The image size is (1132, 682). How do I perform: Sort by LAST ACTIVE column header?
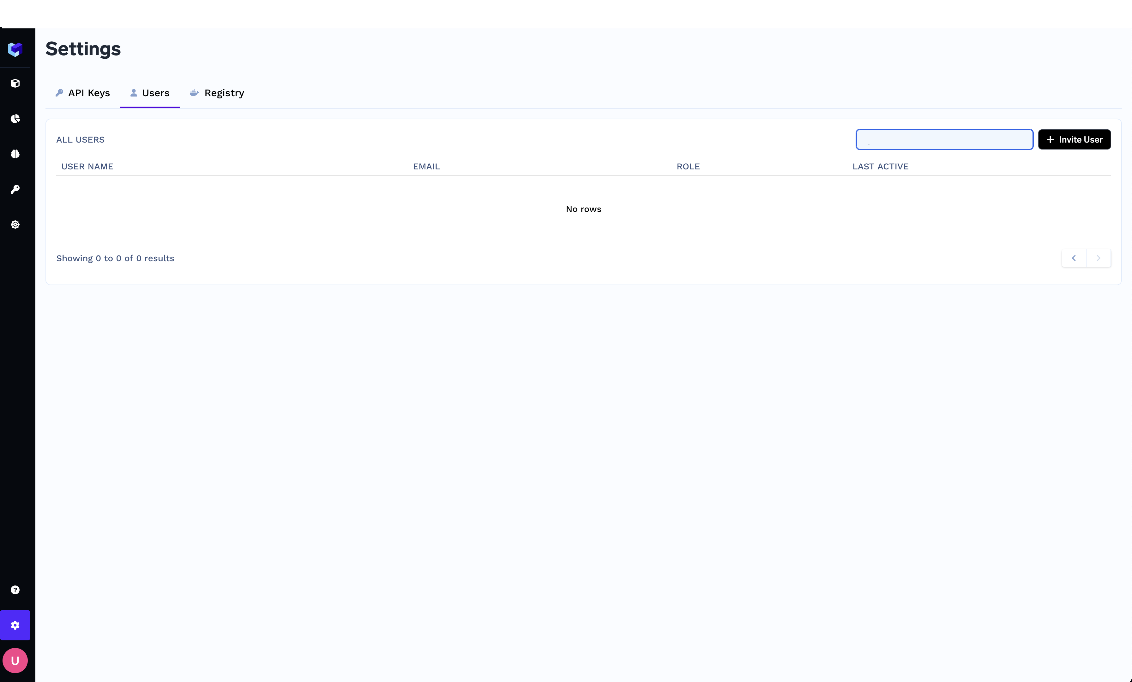880,167
